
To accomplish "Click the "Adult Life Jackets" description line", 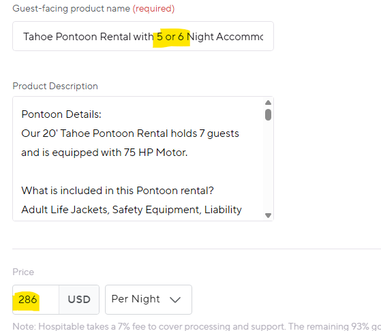I will point(132,210).
